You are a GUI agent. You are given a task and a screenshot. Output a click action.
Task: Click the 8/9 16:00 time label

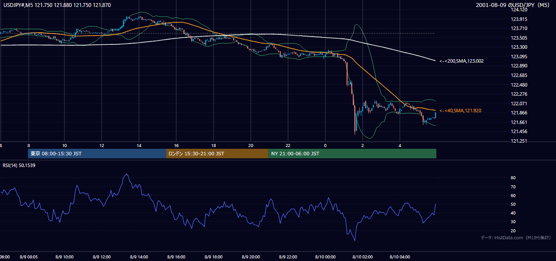[x=177, y=257]
